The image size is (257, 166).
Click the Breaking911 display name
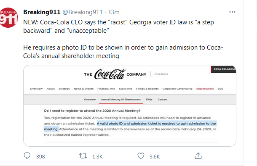42,12
